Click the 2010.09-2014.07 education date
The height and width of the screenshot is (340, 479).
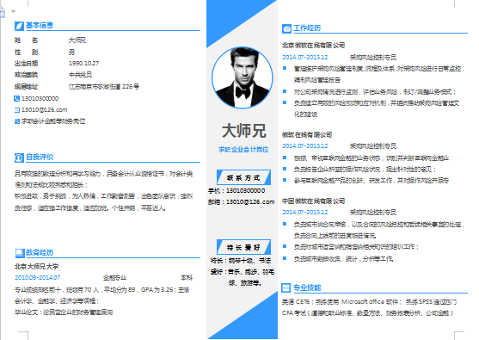37,278
